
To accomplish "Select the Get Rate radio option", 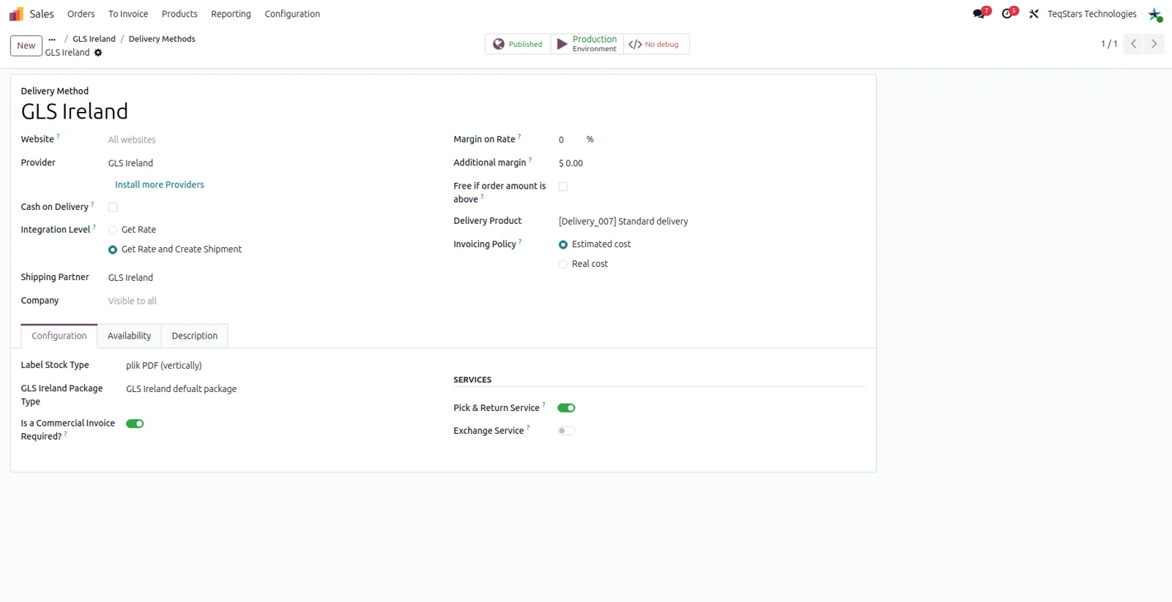I will [x=113, y=230].
